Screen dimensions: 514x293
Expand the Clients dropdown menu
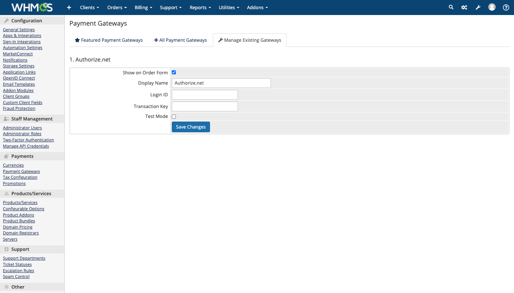(90, 7)
